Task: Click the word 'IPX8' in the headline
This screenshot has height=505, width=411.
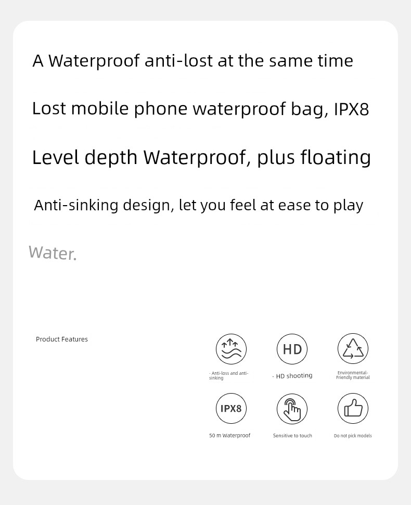Action: click(352, 109)
